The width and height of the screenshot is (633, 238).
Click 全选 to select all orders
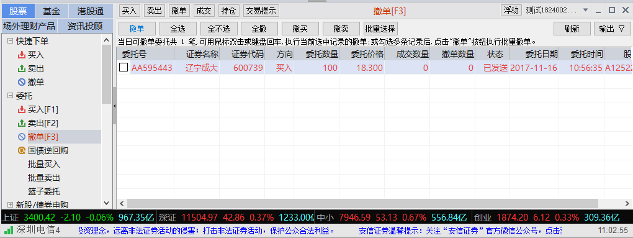178,29
